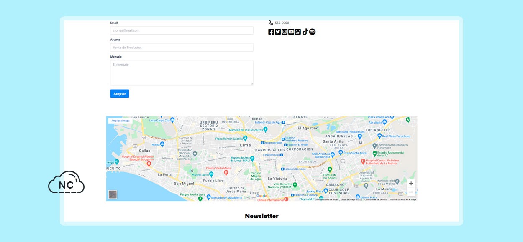Viewport: 523px width, 242px height.
Task: Click the Villa Deportiva Nacional VIDENA pin
Action: [x=295, y=185]
